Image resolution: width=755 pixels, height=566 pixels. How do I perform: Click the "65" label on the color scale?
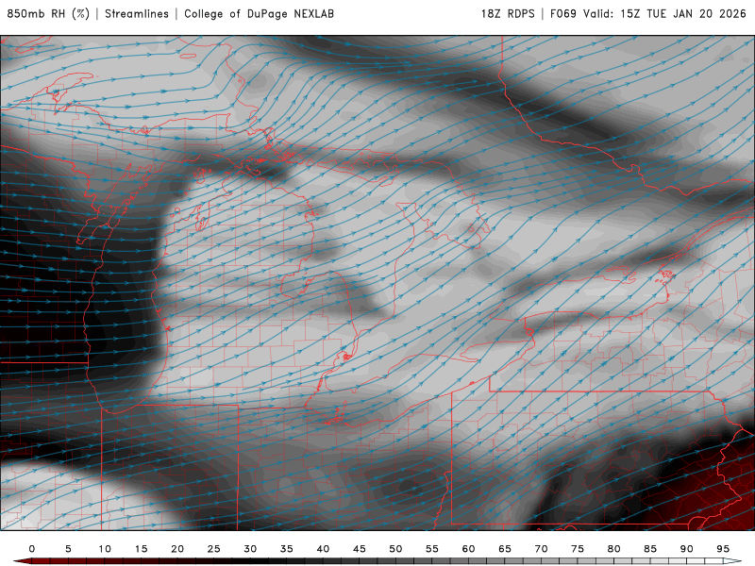[505, 549]
